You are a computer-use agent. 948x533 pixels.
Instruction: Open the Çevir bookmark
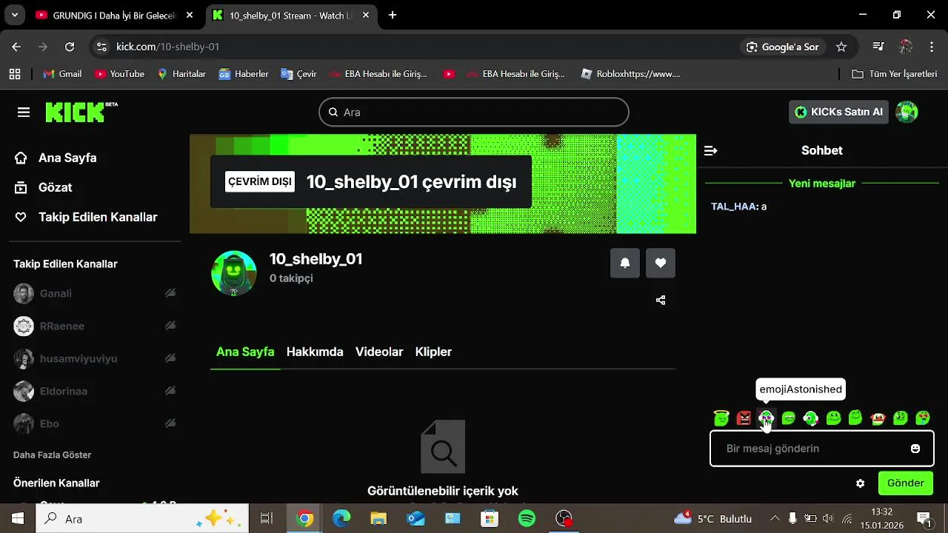click(298, 74)
